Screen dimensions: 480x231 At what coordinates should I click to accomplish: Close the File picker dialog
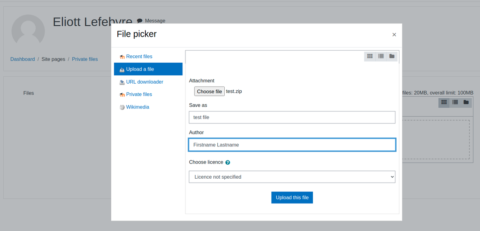(394, 34)
